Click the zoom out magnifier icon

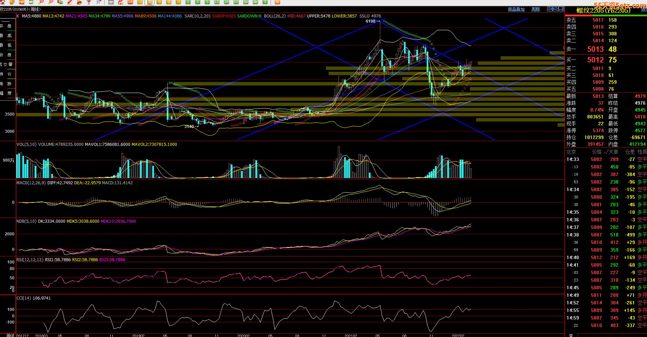point(51,2)
